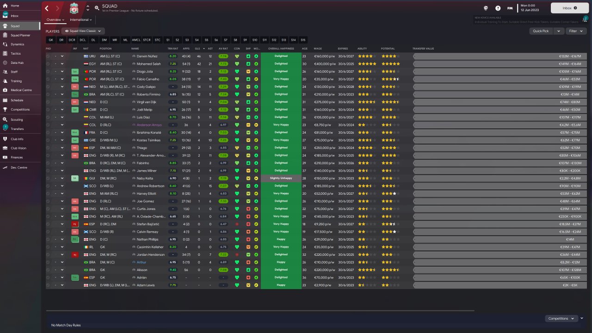
Task: Tick the selection box for Naby Keïta row
Action: point(49,178)
